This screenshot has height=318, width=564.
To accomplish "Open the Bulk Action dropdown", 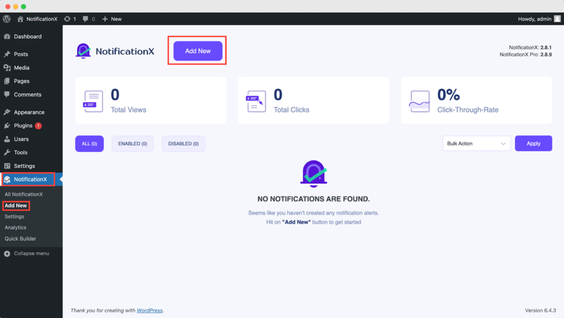I will tap(476, 143).
